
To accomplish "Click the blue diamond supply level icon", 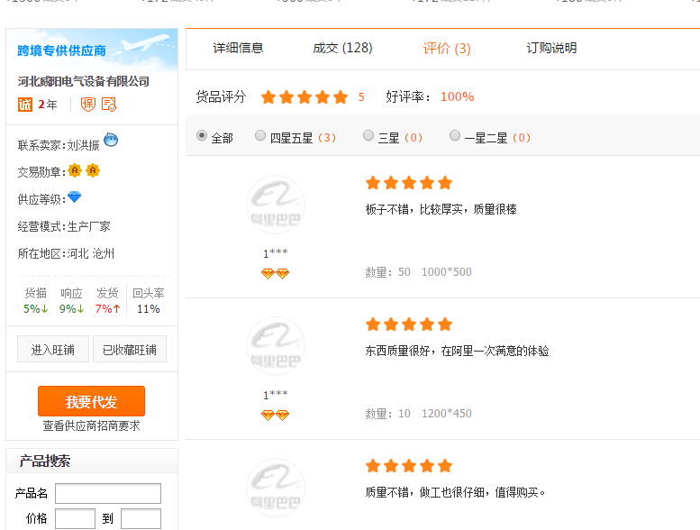I will [x=74, y=196].
